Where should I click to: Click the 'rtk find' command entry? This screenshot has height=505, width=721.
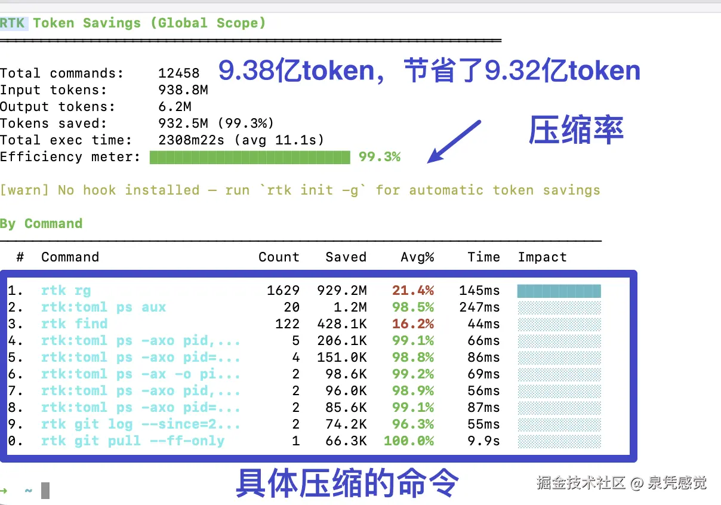75,324
